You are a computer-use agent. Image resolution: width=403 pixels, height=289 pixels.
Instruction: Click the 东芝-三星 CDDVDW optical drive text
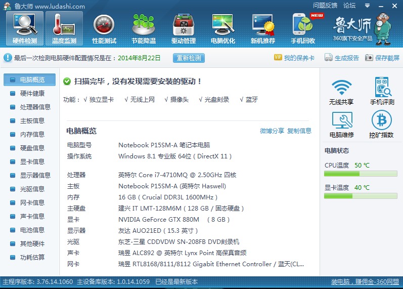point(178,241)
